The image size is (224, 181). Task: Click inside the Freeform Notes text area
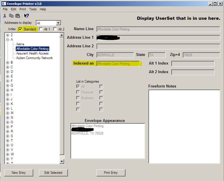[x=184, y=126]
